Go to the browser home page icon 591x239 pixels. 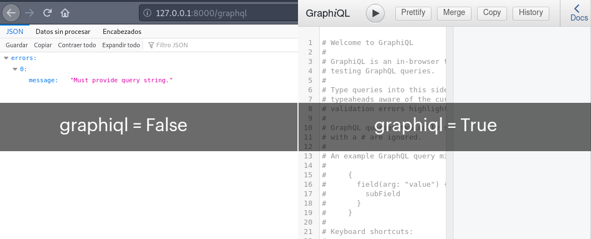pyautogui.click(x=65, y=12)
